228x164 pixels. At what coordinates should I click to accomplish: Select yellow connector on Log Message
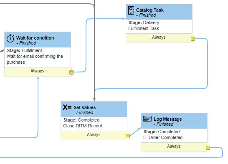(x=208, y=148)
